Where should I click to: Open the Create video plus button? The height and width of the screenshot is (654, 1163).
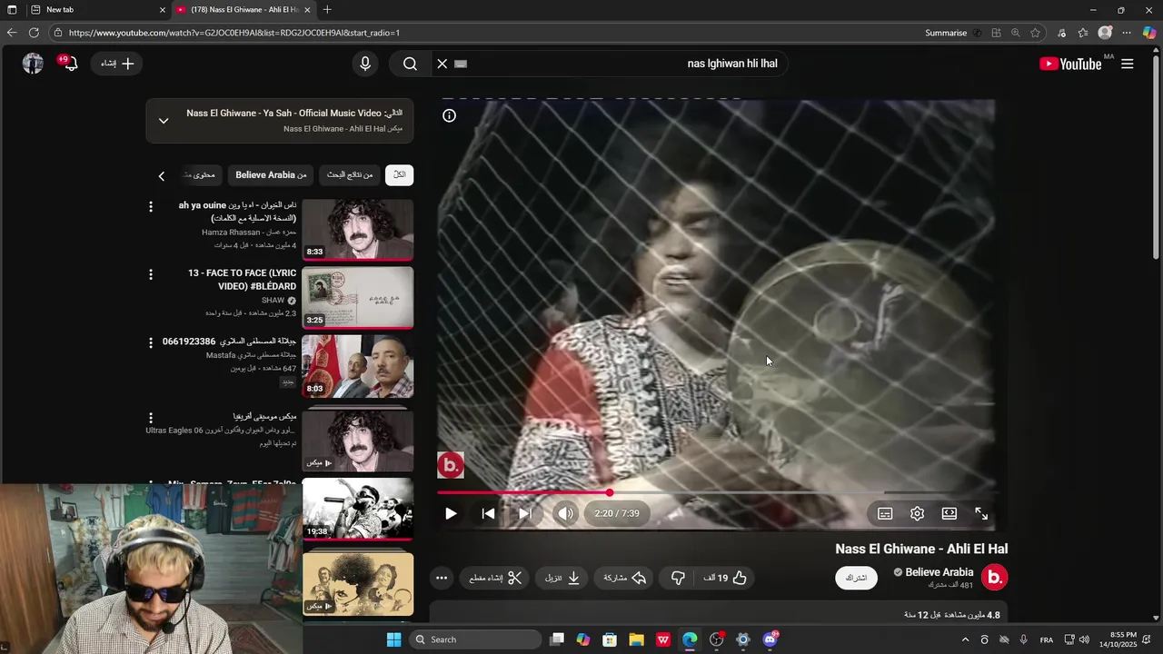coord(117,64)
